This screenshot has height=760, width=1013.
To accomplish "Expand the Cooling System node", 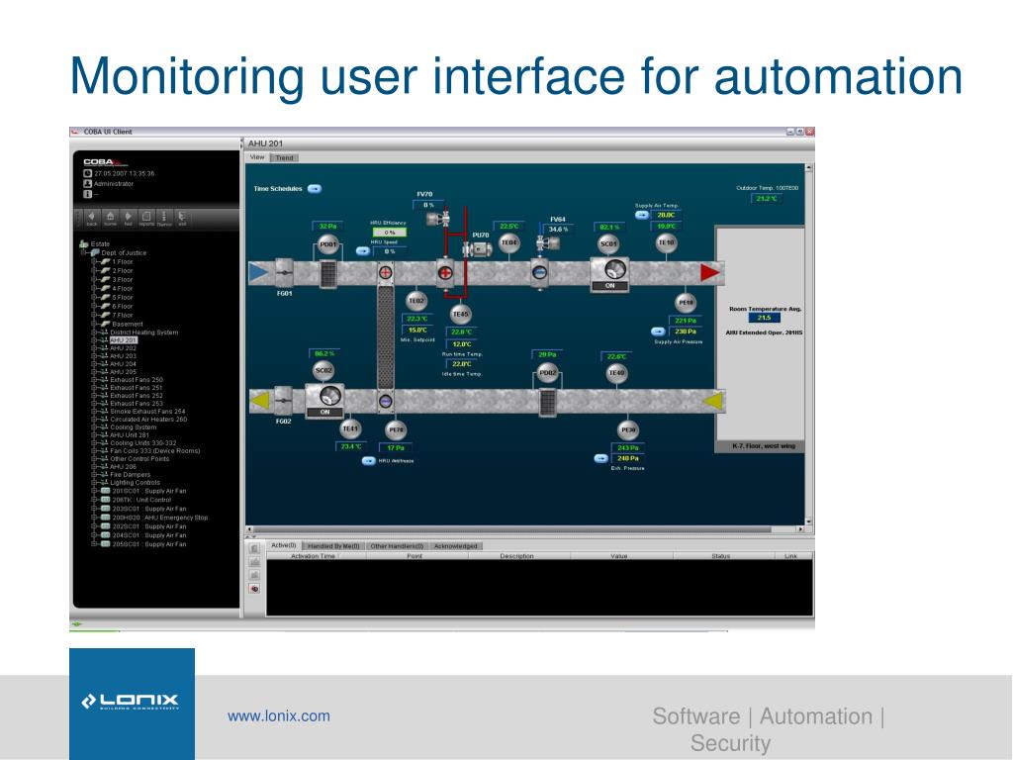I will 94,427.
